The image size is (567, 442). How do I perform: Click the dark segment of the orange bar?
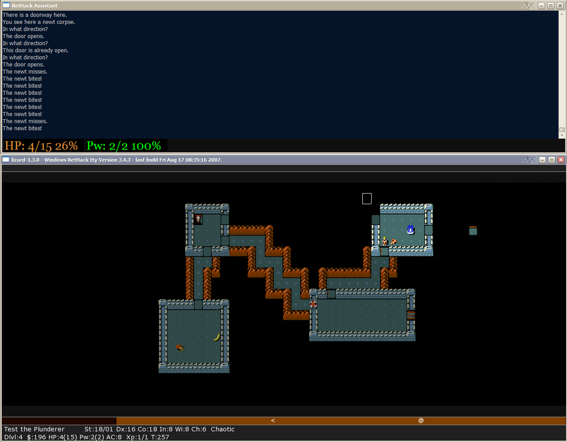point(59,420)
